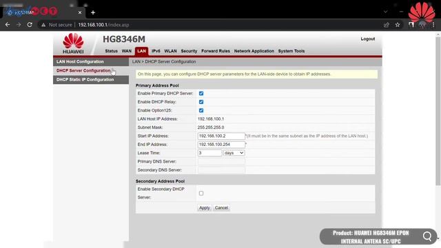Click the LAN Host IP value 192.168.100.1
The image size is (441, 248).
[x=211, y=119]
